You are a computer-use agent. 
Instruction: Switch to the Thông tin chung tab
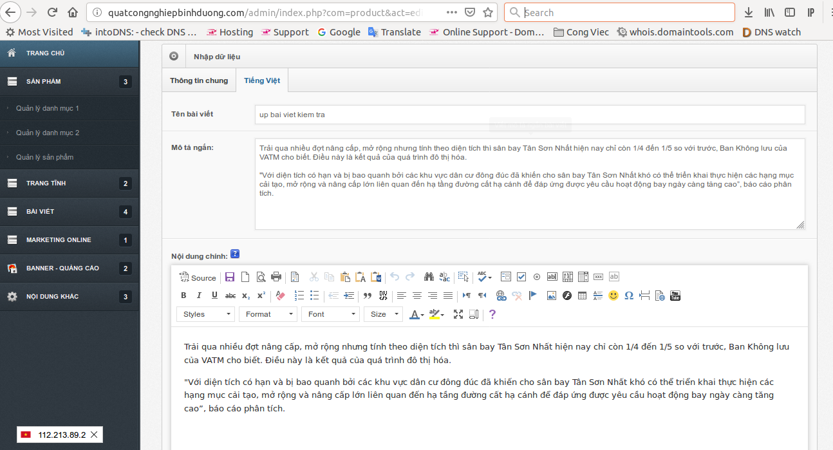coord(199,80)
